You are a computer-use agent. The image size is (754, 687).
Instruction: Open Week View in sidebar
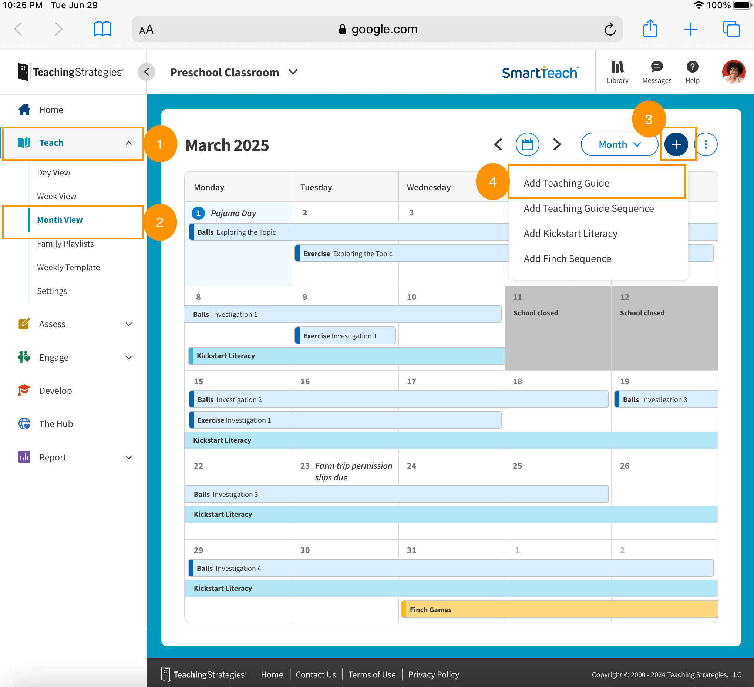coord(57,196)
